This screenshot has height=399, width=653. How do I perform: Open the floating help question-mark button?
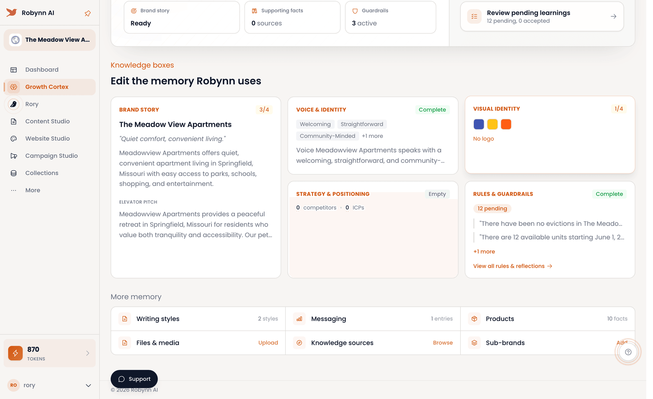click(628, 352)
